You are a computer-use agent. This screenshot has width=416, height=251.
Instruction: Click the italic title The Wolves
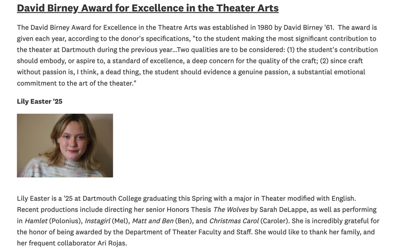[231, 210]
